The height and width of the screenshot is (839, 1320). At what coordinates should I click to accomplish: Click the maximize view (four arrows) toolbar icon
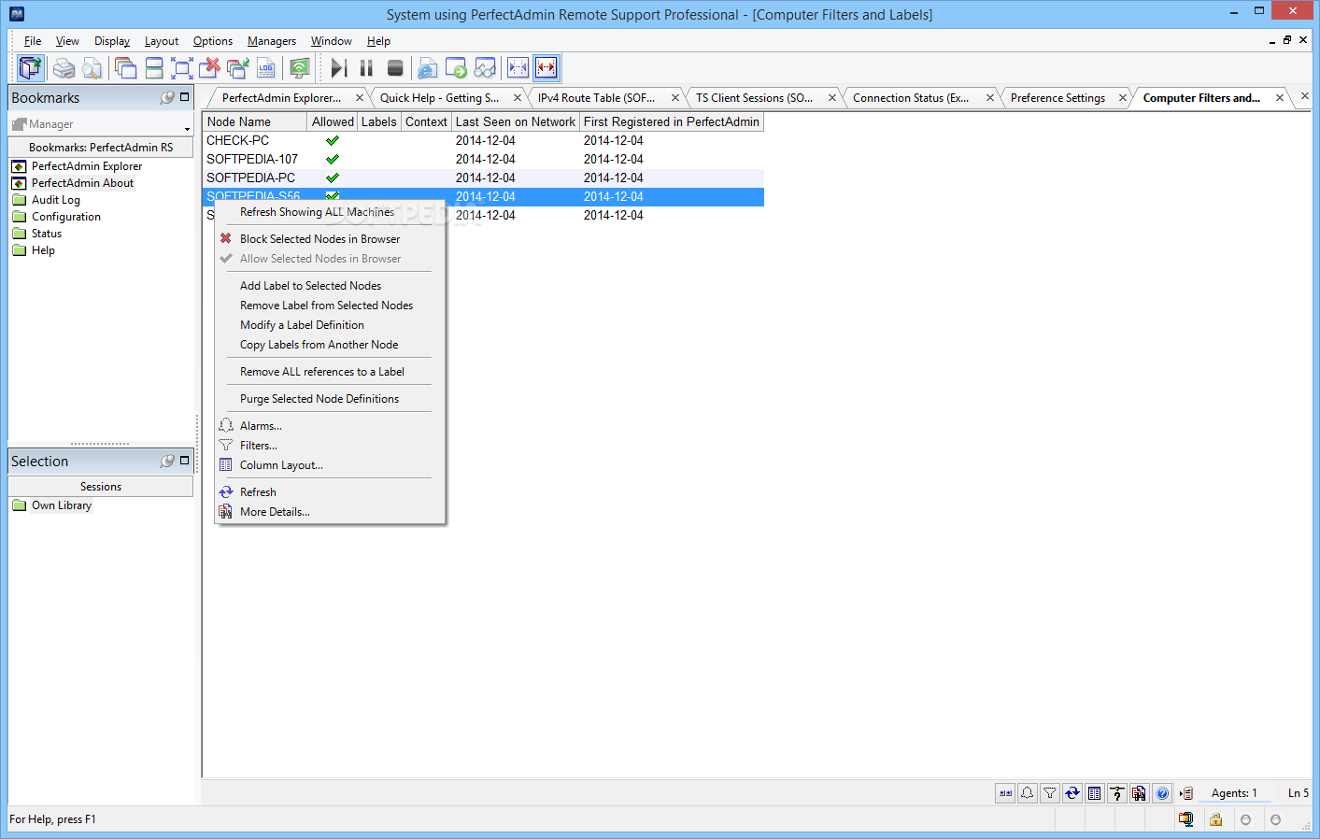(182, 68)
